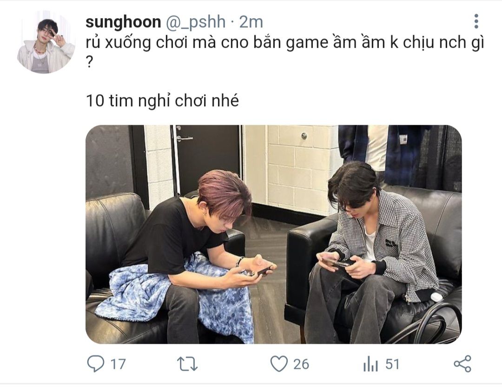
Task: Select tweet text starting with 'rủ xuống chơi'
Action: 284,43
